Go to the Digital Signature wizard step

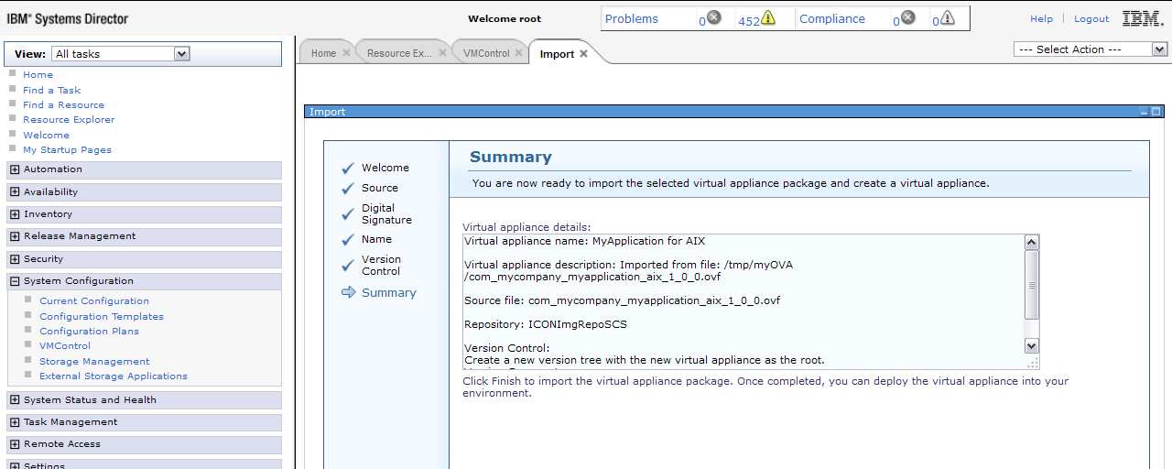click(386, 213)
